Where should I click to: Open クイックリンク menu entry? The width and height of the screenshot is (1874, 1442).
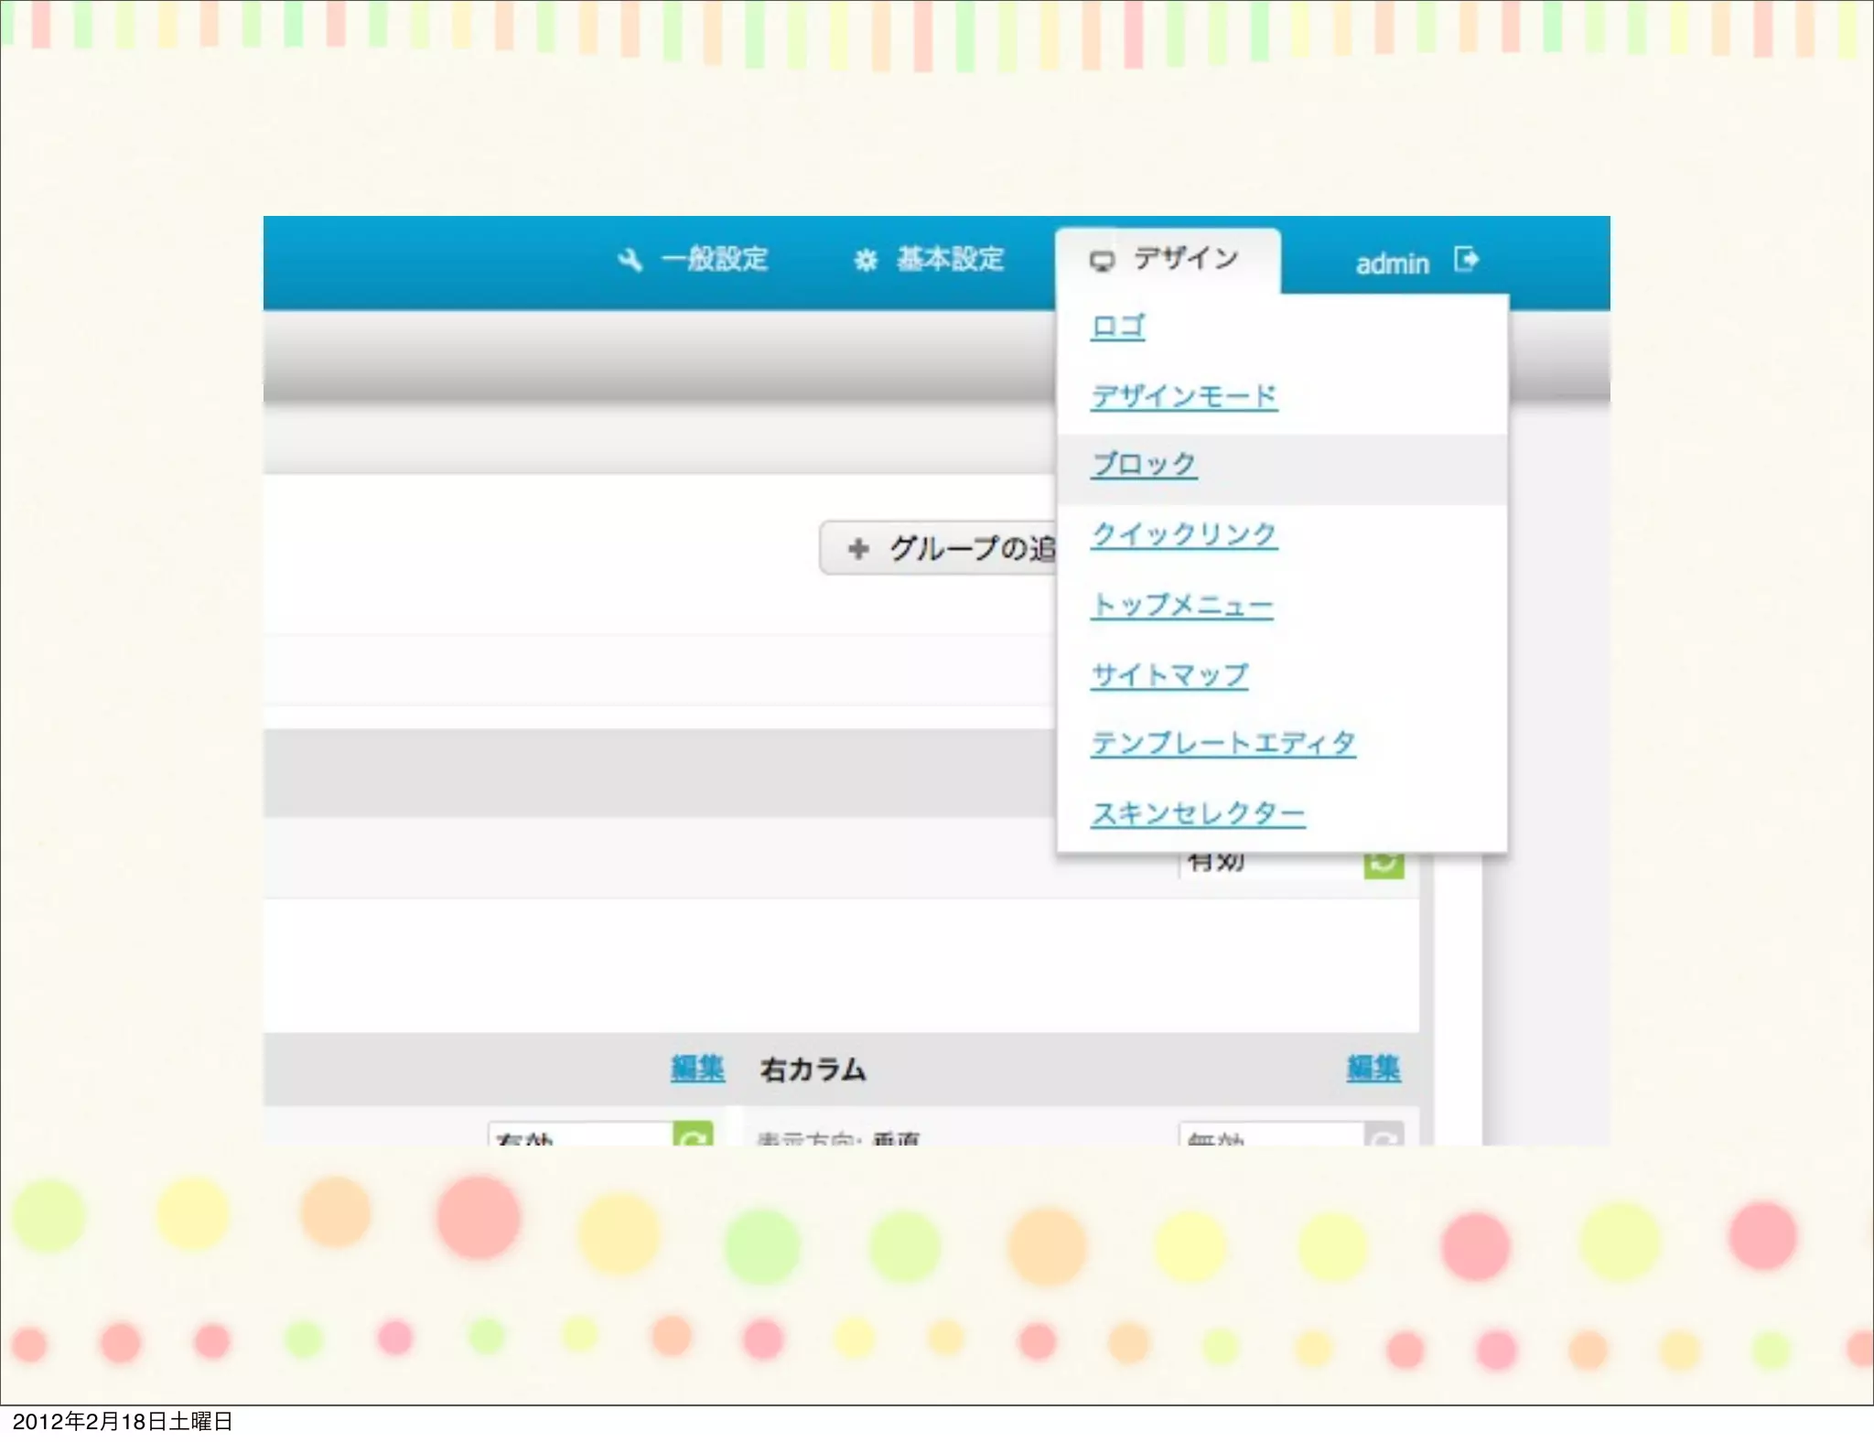(1184, 534)
